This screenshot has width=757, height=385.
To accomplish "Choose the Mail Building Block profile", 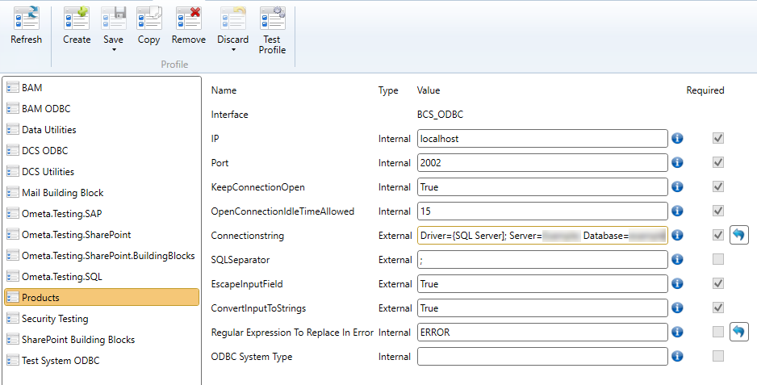I will coord(62,193).
